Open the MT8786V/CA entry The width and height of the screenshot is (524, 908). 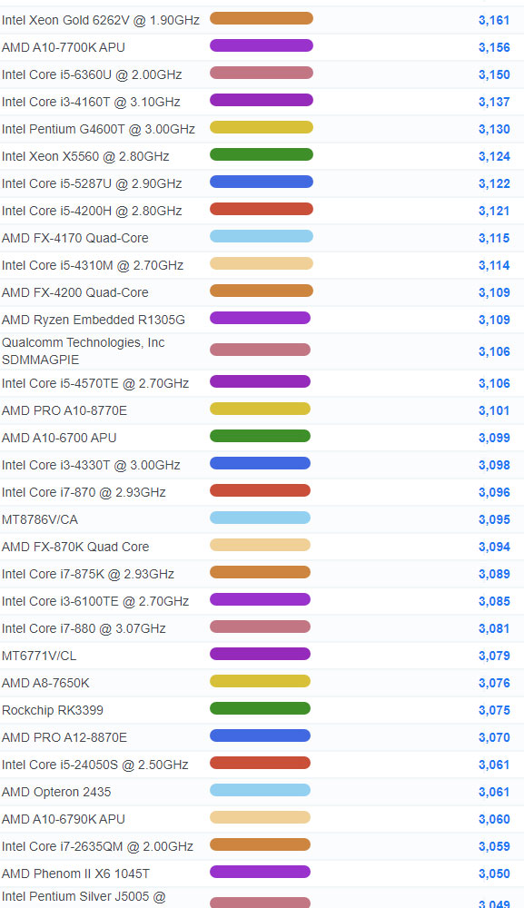[x=39, y=519]
